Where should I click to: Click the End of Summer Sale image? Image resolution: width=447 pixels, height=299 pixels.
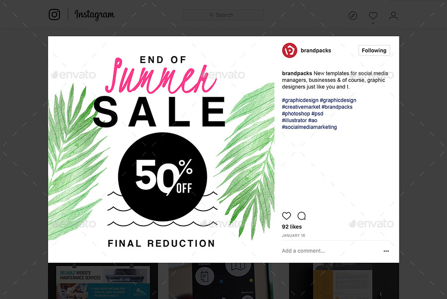tap(161, 149)
